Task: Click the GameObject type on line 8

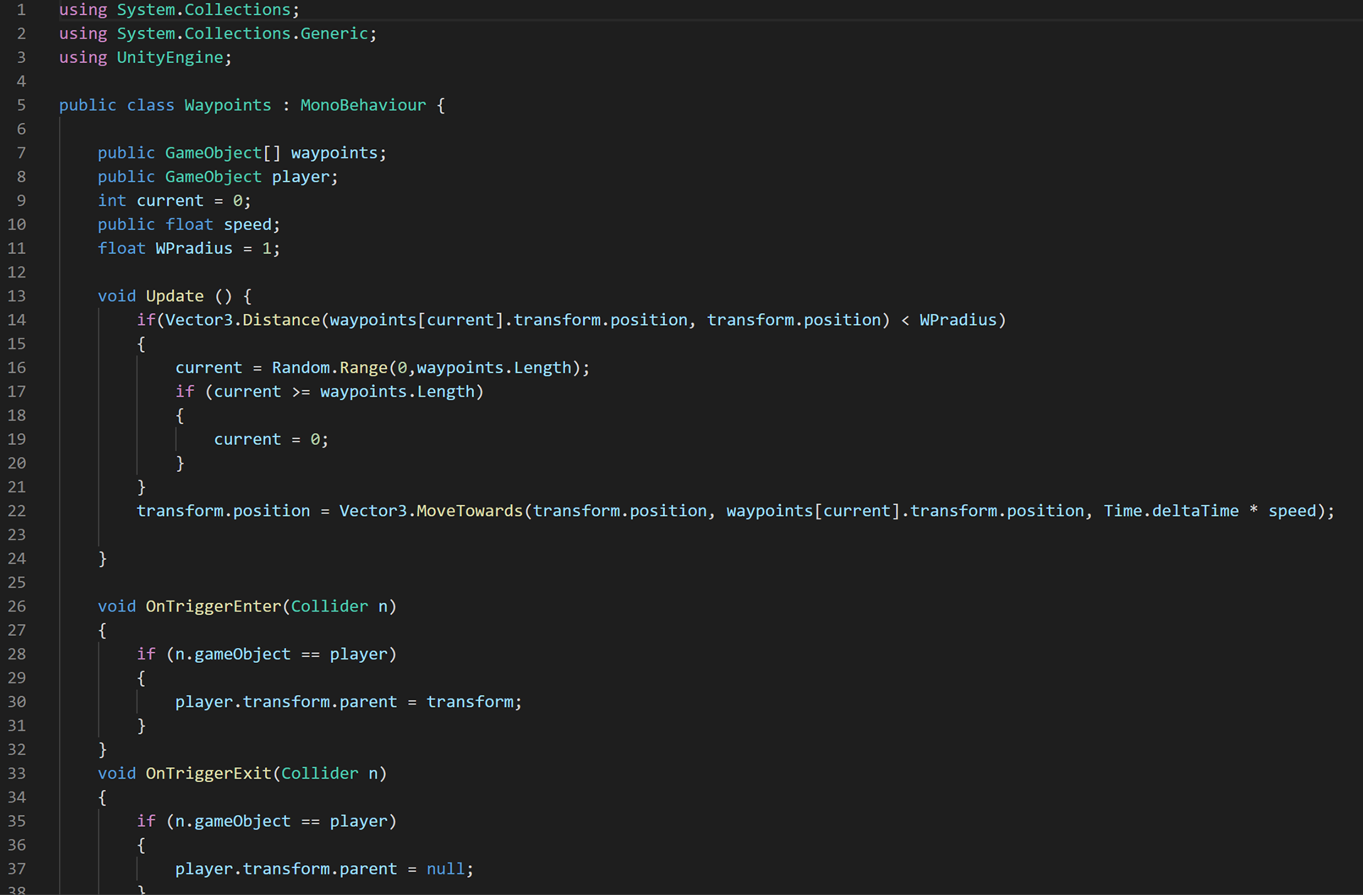Action: [213, 177]
